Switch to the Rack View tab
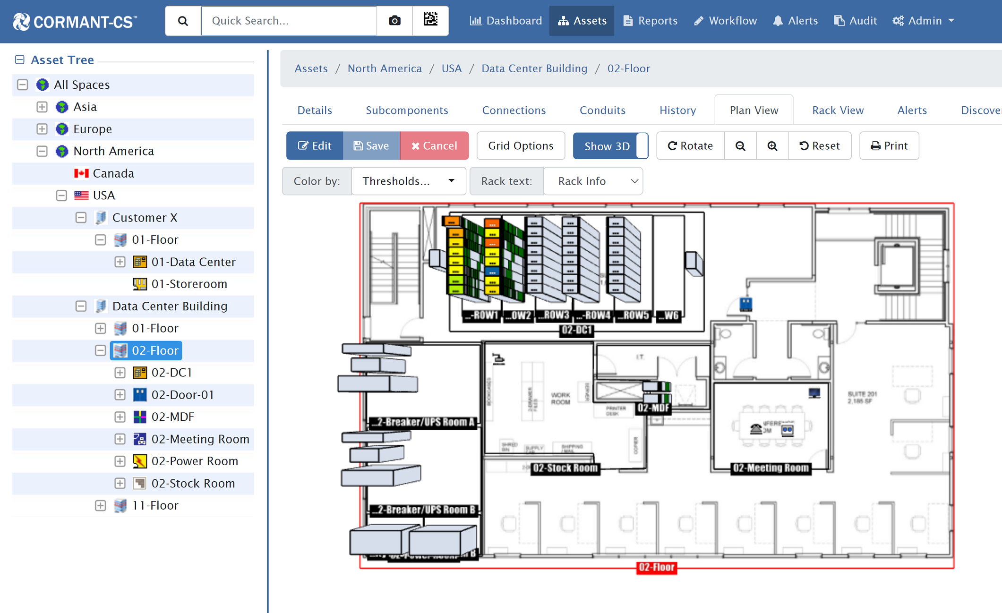This screenshot has height=613, width=1002. pyautogui.click(x=838, y=111)
